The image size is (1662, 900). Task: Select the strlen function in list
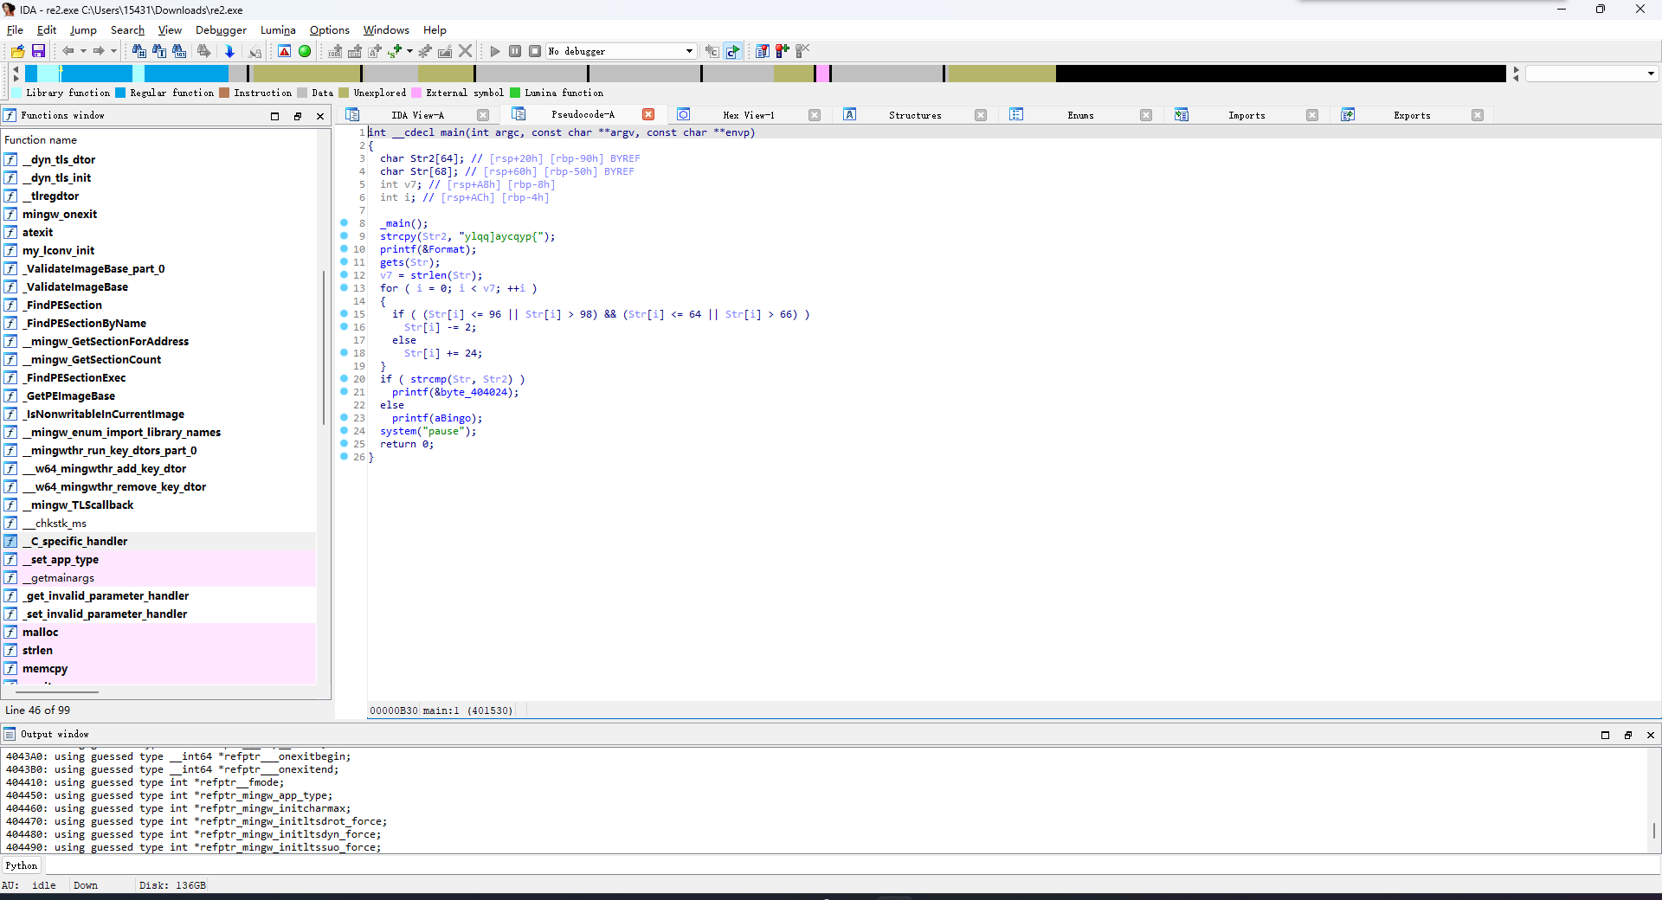click(x=37, y=651)
